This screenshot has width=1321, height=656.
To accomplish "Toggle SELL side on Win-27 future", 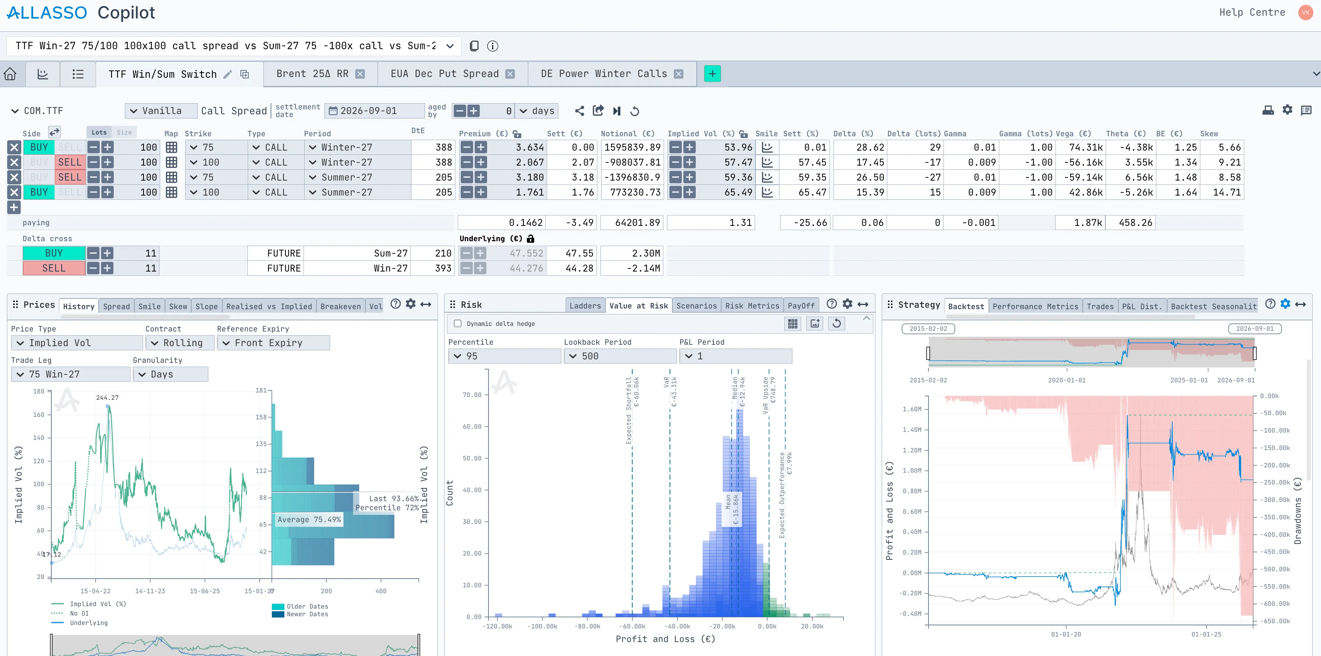I will tap(54, 268).
